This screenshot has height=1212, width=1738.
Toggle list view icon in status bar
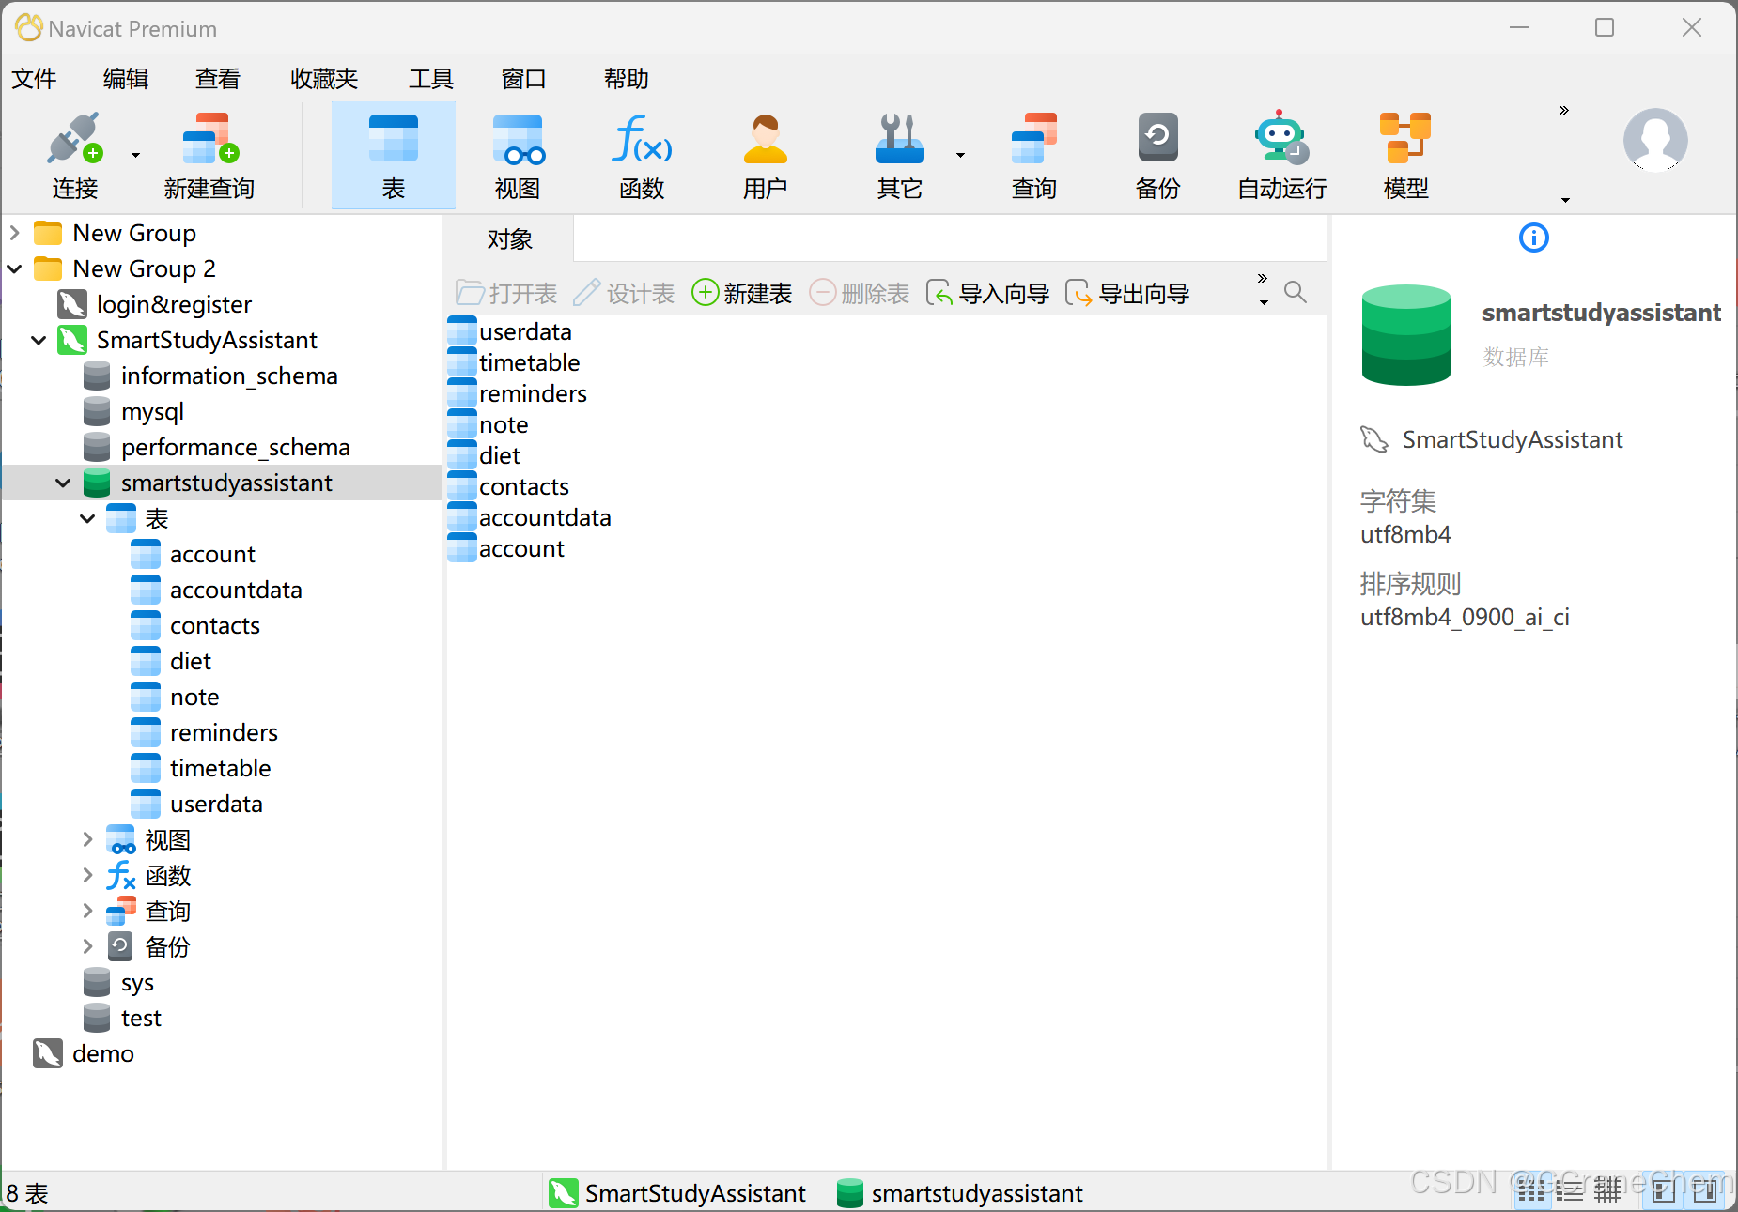click(x=1531, y=1191)
